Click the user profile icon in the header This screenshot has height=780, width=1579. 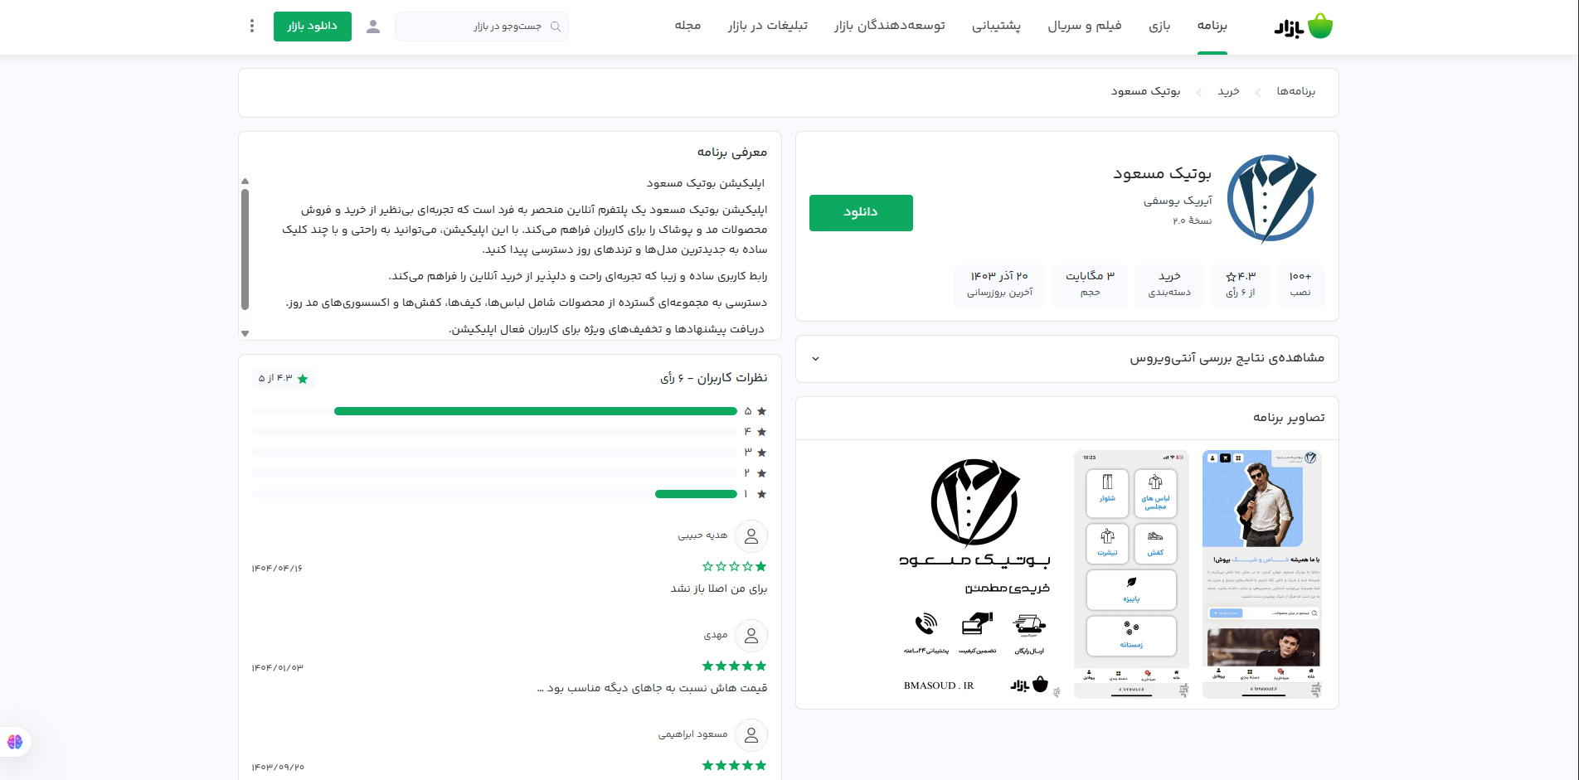tap(373, 26)
